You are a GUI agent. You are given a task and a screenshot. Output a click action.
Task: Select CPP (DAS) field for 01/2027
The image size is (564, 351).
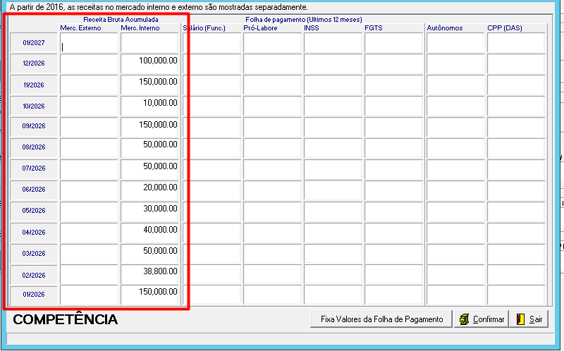click(x=516, y=43)
